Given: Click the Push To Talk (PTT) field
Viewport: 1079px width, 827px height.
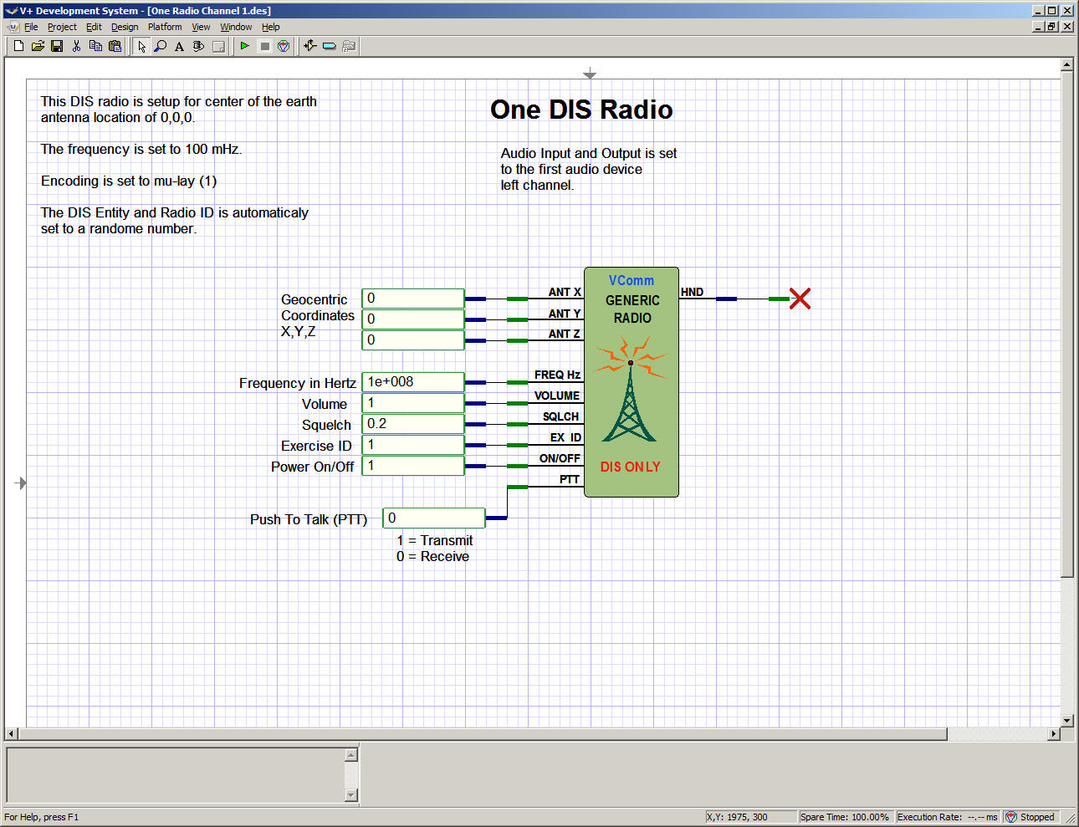Looking at the screenshot, I should tap(434, 518).
